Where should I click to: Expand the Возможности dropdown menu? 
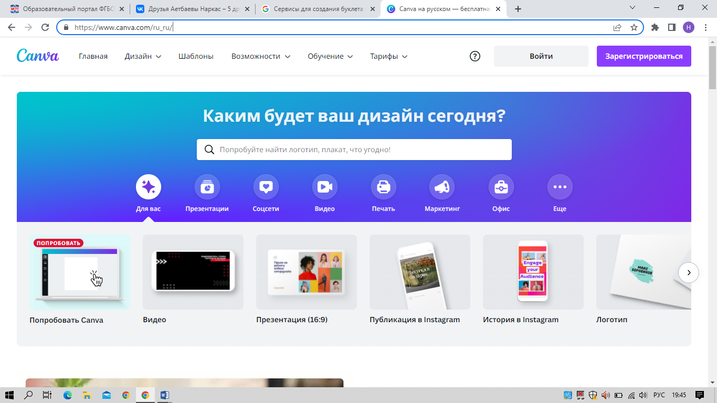coord(261,56)
